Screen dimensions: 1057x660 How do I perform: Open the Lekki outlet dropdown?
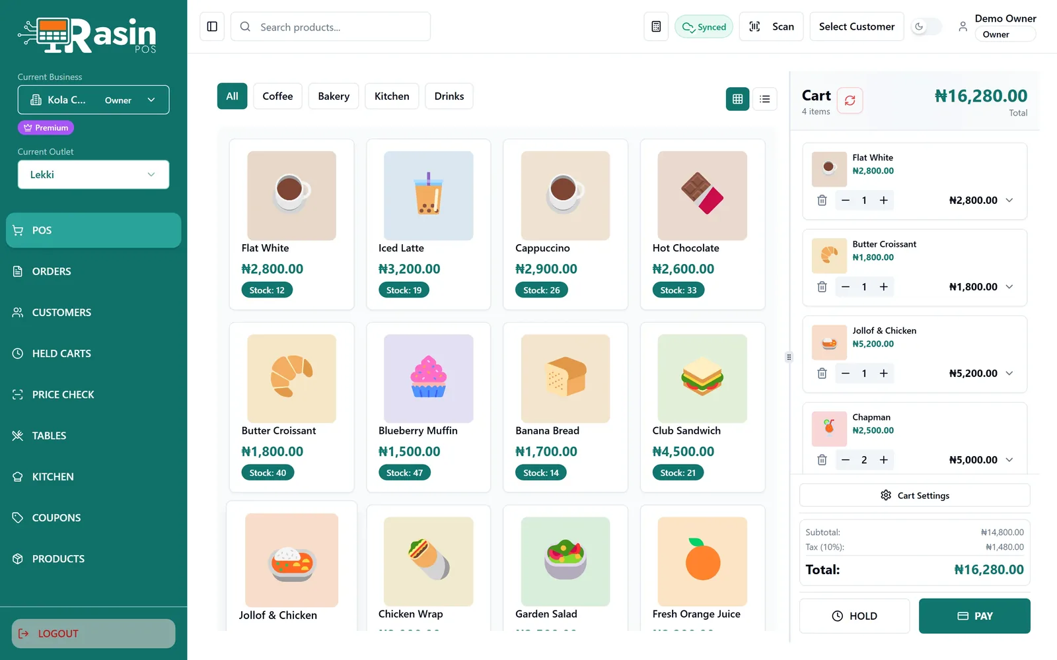click(93, 174)
